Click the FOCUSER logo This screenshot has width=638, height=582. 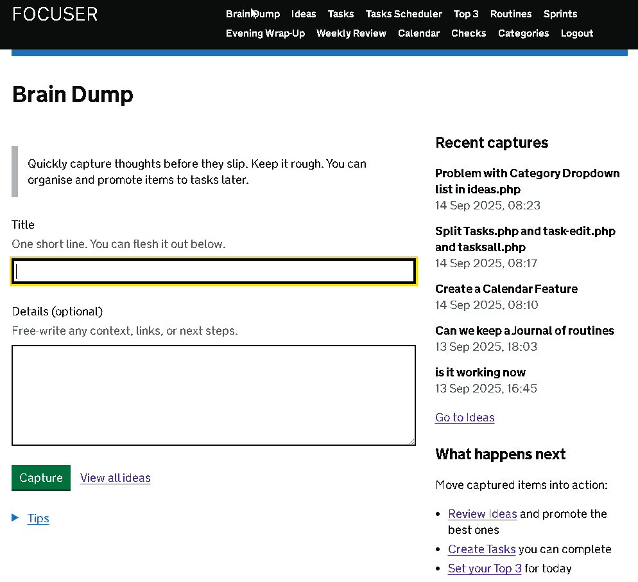click(55, 14)
